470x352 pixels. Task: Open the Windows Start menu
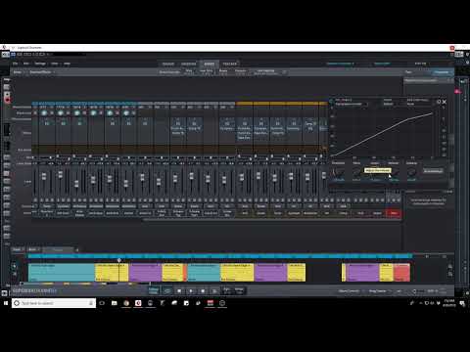pyautogui.click(x=6, y=303)
